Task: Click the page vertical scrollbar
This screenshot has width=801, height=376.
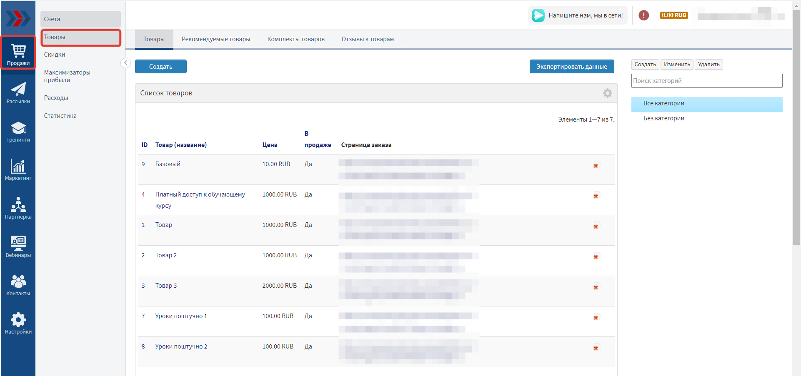Action: click(x=796, y=125)
